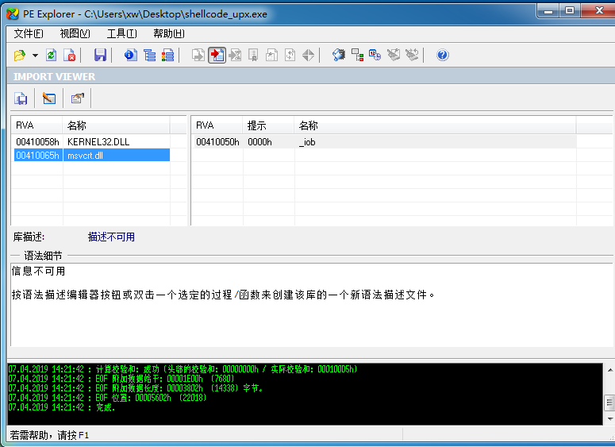The image size is (615, 447).
Task: Click the 描述不可用 library description text
Action: coord(111,237)
